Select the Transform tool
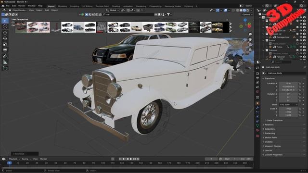Image resolution: width=308 pixels, height=173 pixels. click(x=5, y=50)
